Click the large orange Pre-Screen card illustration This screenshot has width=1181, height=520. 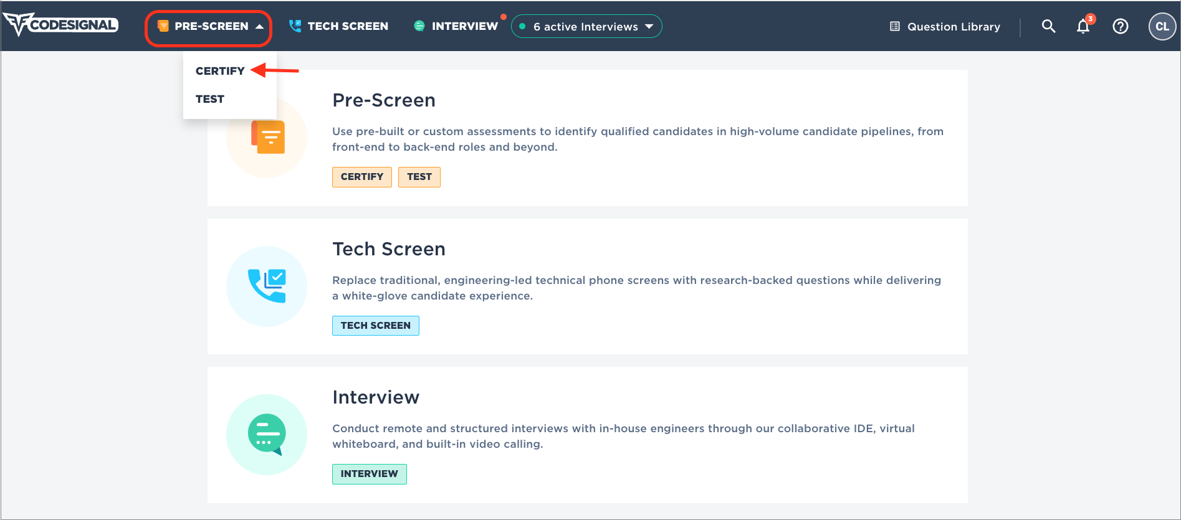click(x=268, y=138)
